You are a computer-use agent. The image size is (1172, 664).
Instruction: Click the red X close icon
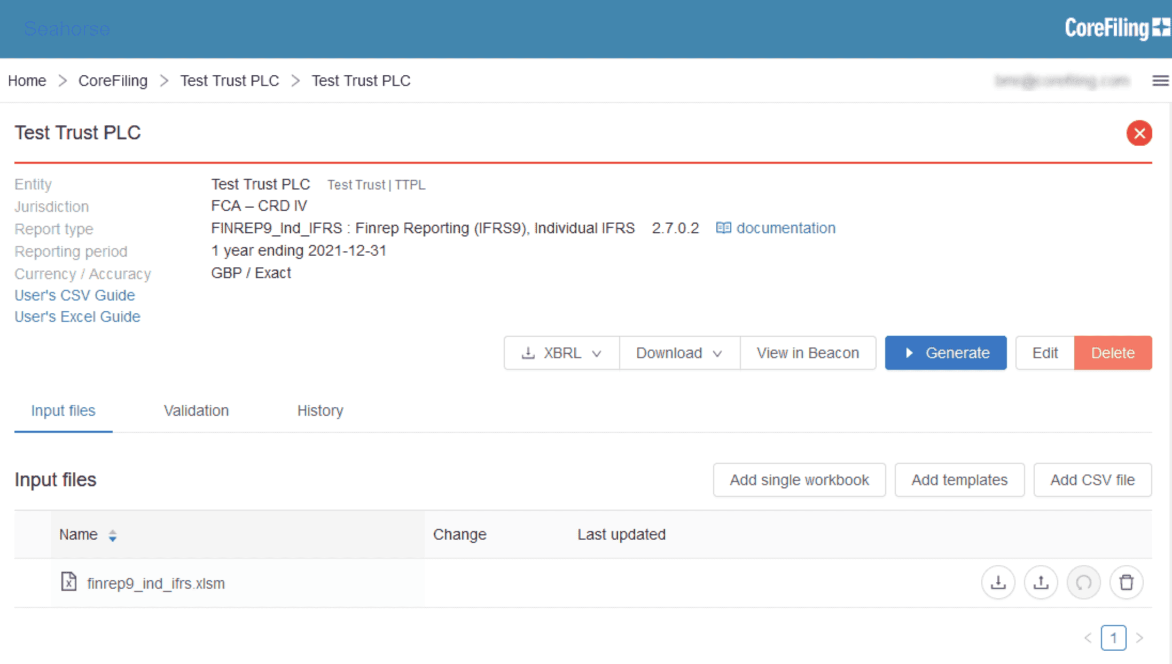(x=1139, y=133)
